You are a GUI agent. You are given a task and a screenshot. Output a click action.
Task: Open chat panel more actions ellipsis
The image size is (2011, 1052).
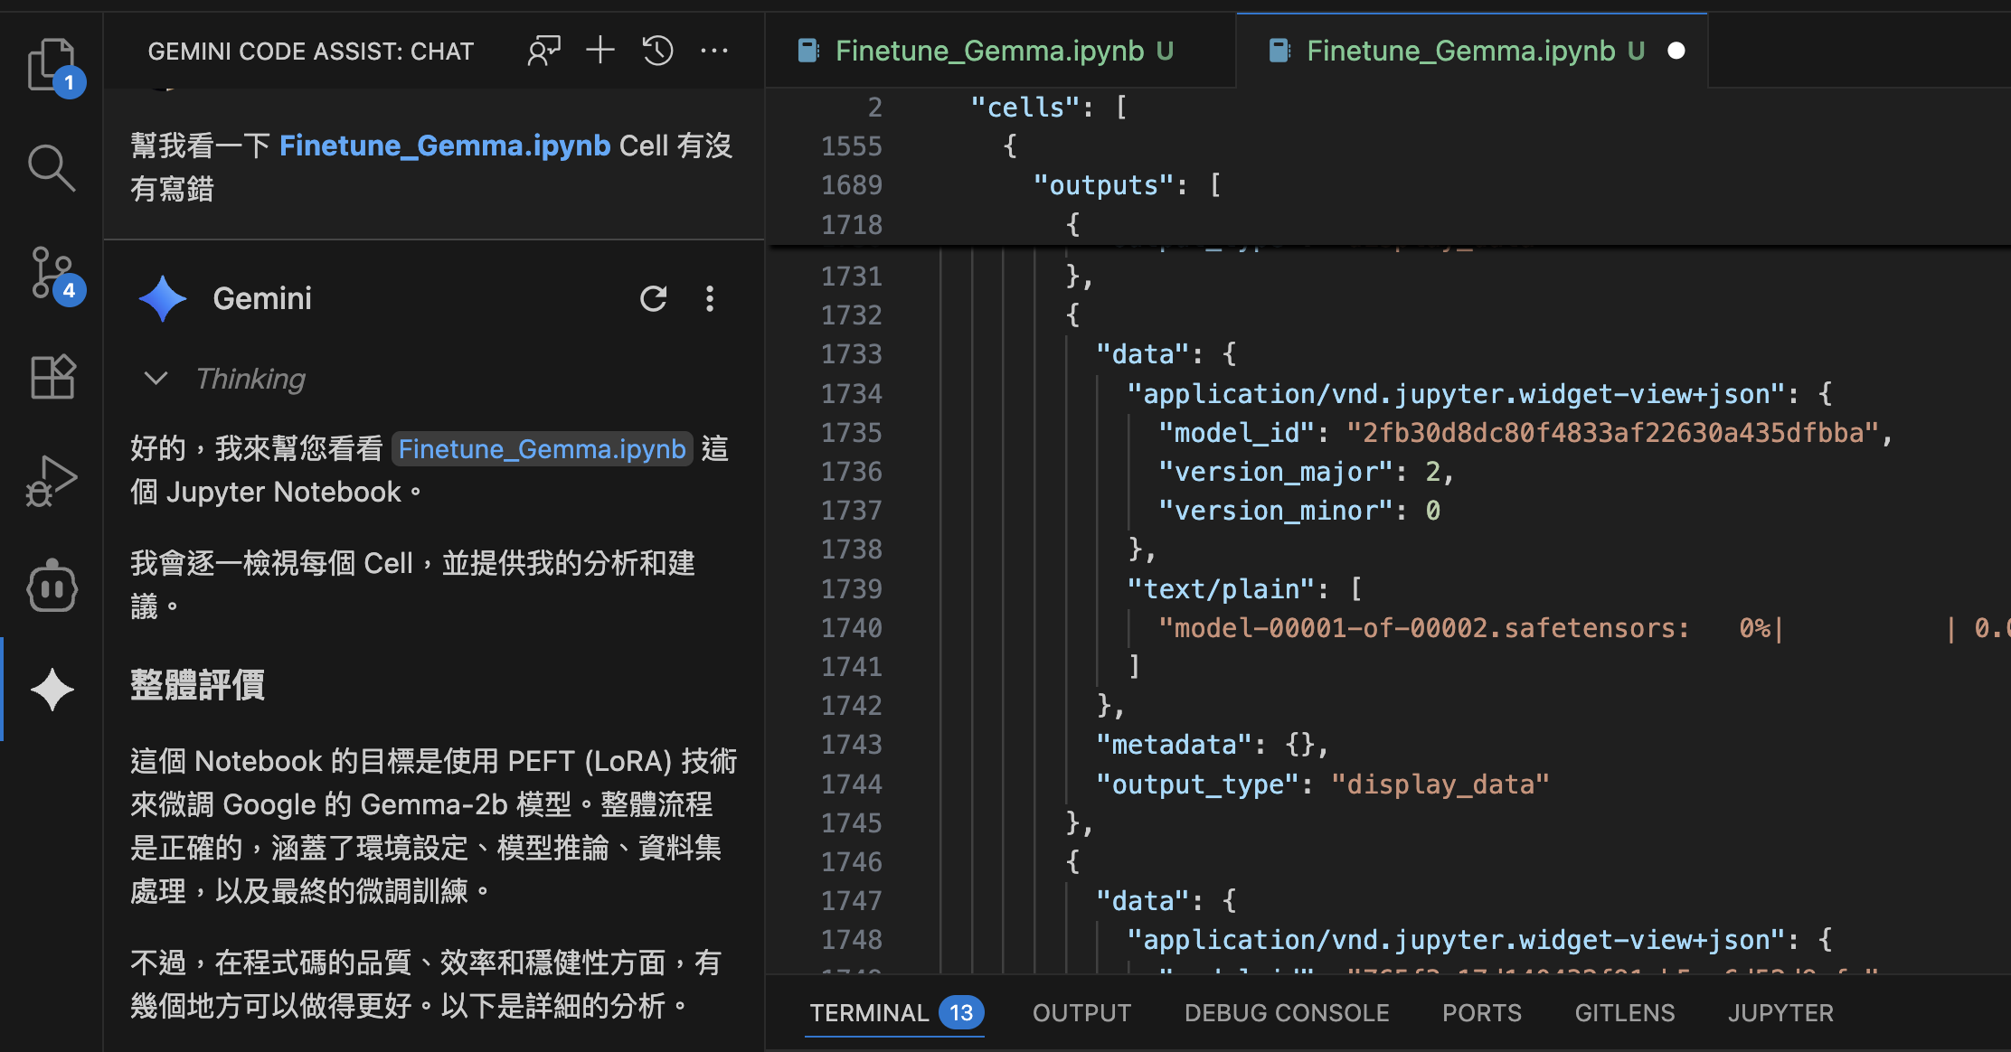click(x=714, y=51)
